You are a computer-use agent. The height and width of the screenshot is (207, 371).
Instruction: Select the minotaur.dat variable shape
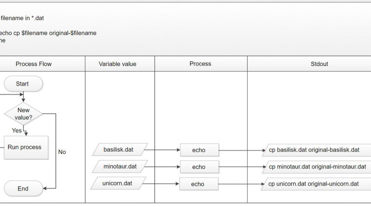(120, 166)
